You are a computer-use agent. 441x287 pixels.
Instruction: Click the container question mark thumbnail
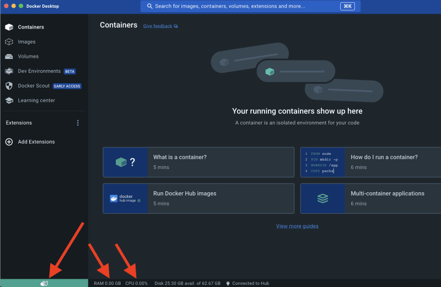click(126, 162)
